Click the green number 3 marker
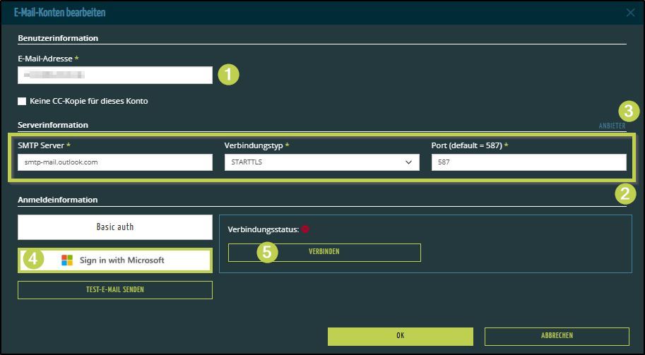This screenshot has height=355, width=645. [x=628, y=112]
